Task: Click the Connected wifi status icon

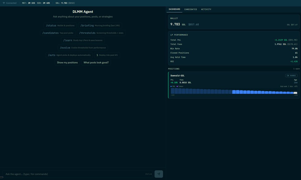Action: point(4,3)
